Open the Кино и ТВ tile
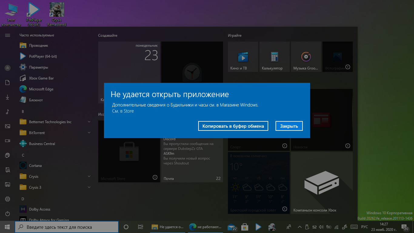 click(x=243, y=57)
